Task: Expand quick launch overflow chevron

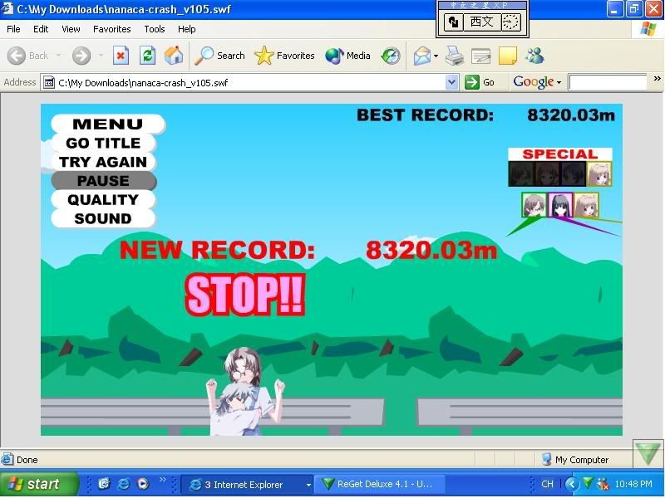Action: pyautogui.click(x=163, y=480)
